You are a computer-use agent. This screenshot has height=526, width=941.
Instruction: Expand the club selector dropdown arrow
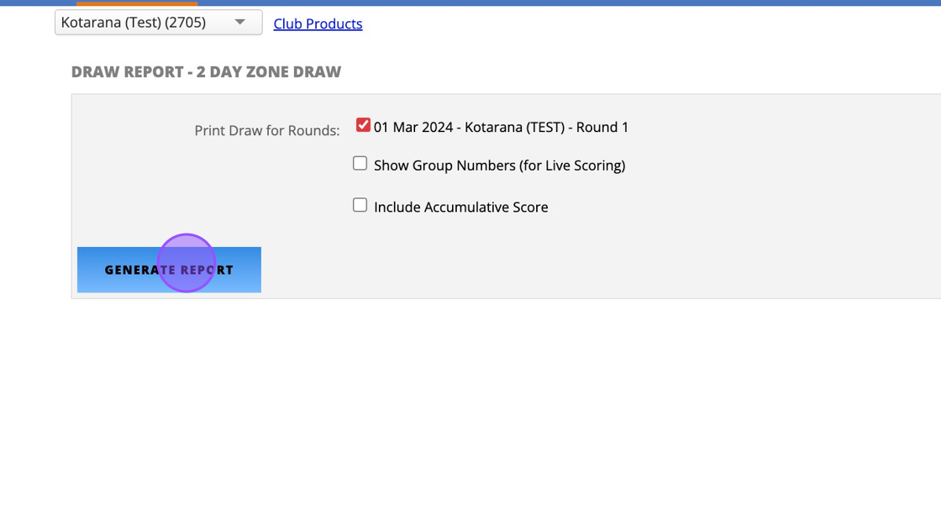pyautogui.click(x=240, y=22)
